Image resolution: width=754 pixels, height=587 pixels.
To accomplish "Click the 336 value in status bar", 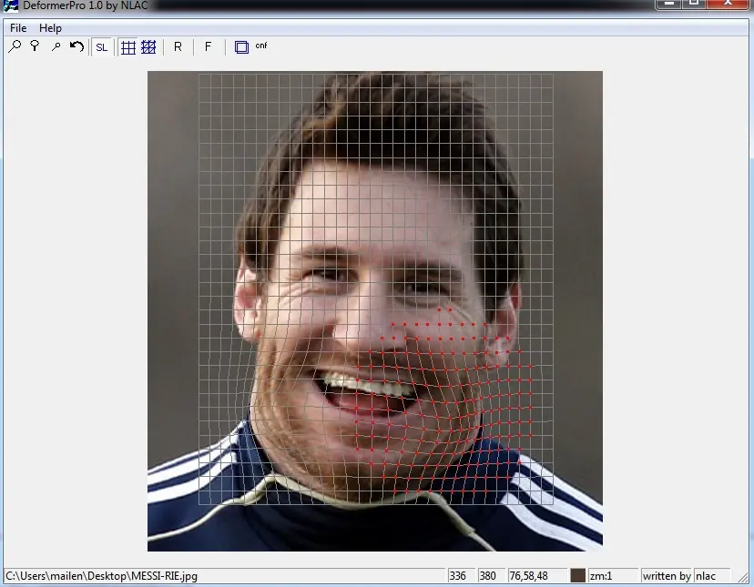I will tap(457, 575).
